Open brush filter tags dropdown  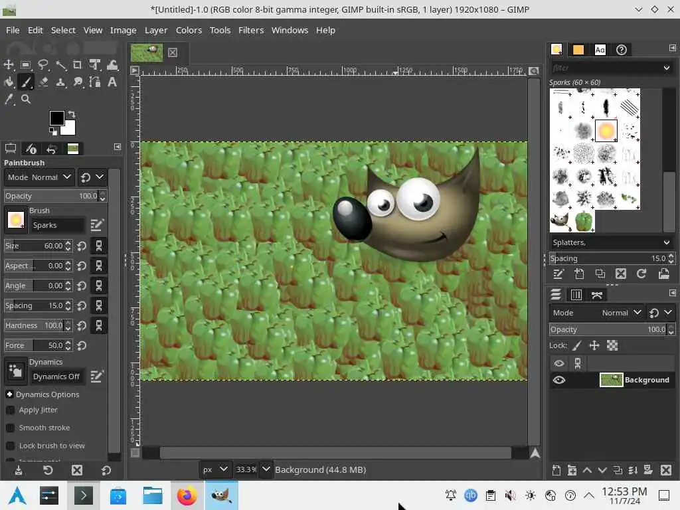667,68
